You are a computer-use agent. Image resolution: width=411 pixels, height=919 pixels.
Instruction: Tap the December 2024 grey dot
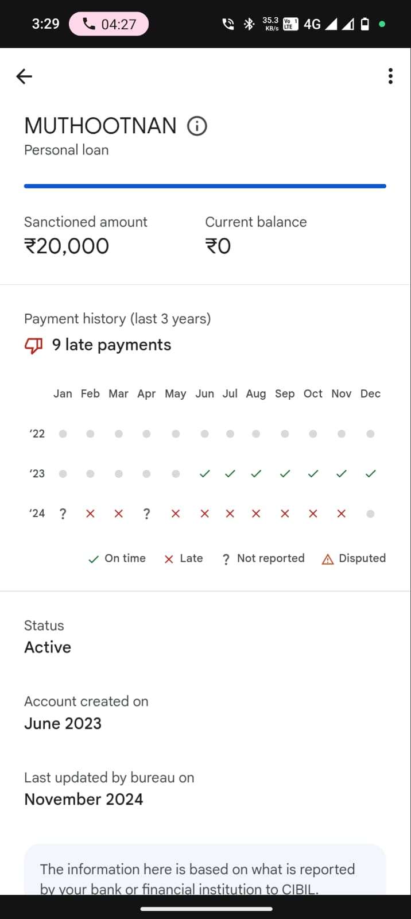click(370, 514)
